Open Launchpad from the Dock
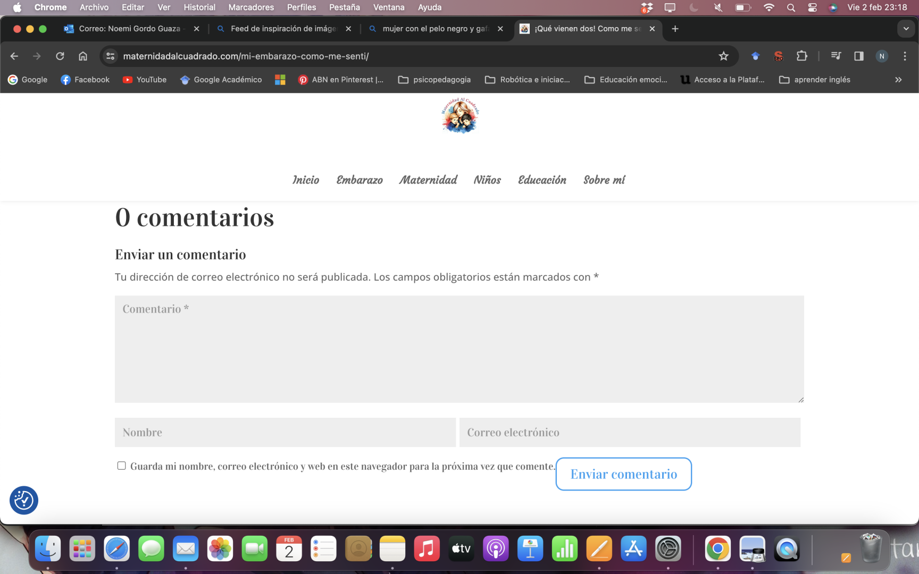Screen dimensions: 919x574 pos(82,548)
